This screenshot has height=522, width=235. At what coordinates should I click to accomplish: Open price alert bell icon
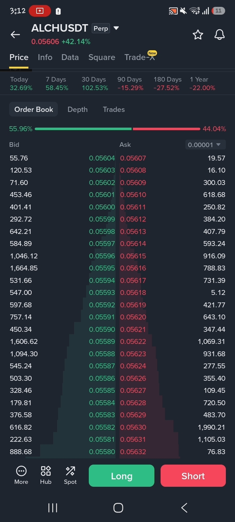click(x=219, y=35)
